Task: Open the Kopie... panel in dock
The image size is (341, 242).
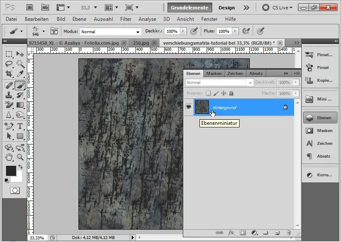Action: click(x=320, y=80)
